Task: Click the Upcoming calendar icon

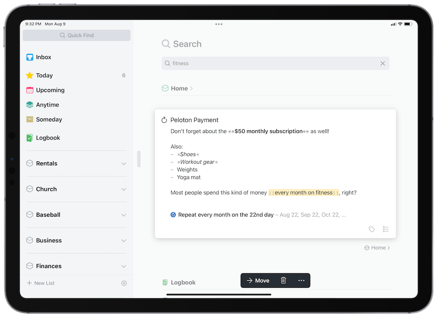Action: 30,90
